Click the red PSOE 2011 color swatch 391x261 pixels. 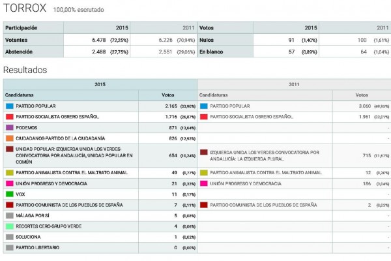click(204, 117)
